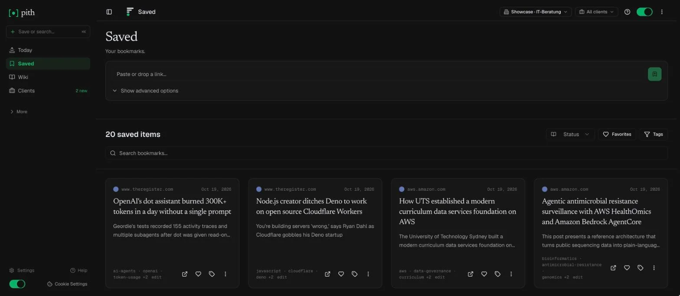
Task: Click the Saved page icon in header
Action: 129,12
